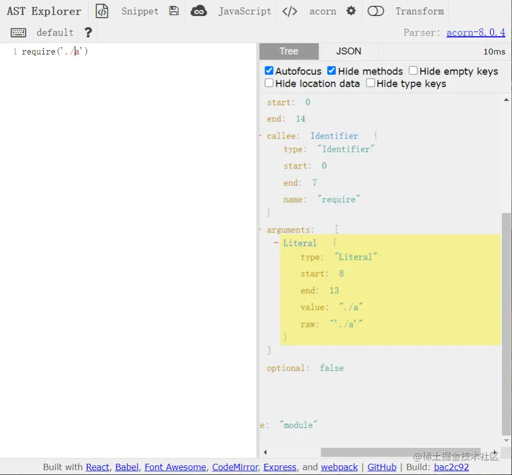Click the tree scroll down arrow
The image size is (512, 475).
[506, 440]
